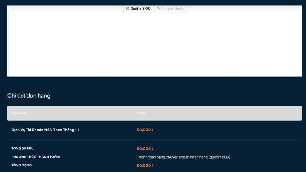Select the product row price 50,000 đ

tap(145, 130)
